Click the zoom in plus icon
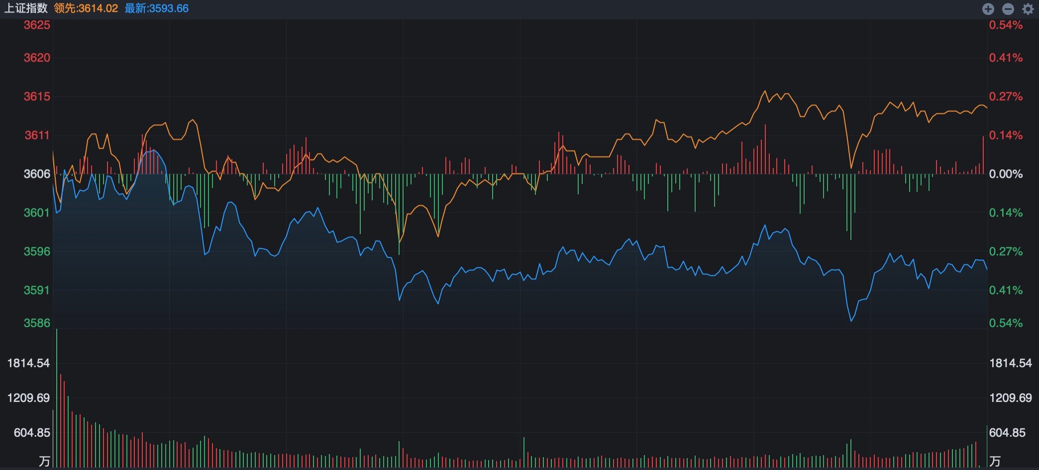This screenshot has width=1039, height=470. click(988, 9)
